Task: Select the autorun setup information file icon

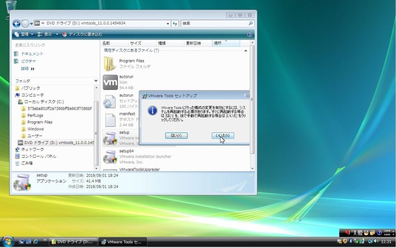Action: 109,101
